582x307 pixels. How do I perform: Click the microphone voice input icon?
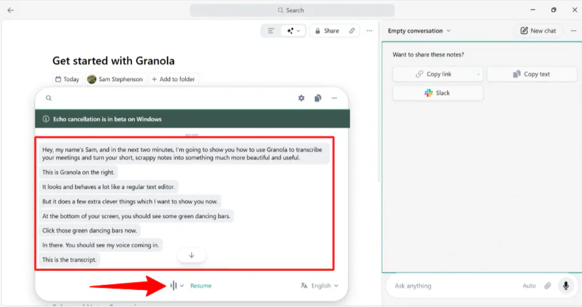tap(566, 285)
